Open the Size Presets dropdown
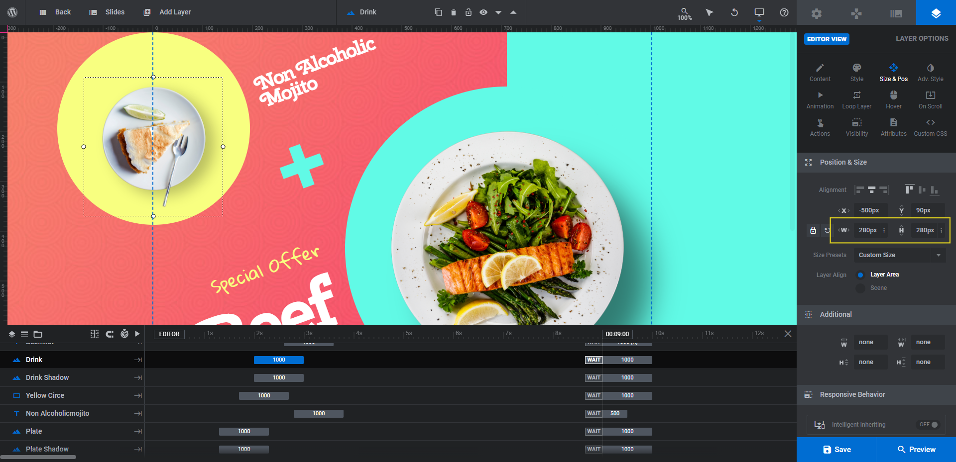This screenshot has height=462, width=956. pos(900,255)
